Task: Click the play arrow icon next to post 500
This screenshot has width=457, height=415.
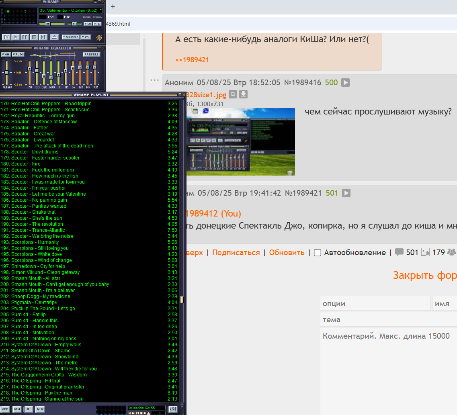Action: (345, 83)
